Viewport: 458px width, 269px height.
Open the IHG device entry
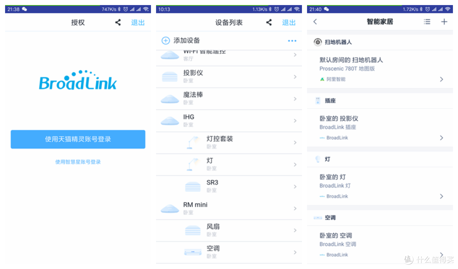click(229, 121)
